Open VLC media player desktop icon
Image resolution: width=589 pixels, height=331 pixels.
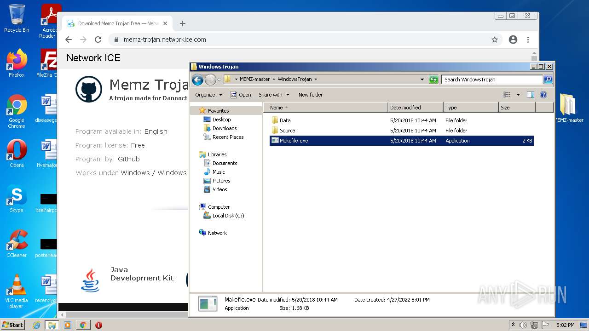17,291
